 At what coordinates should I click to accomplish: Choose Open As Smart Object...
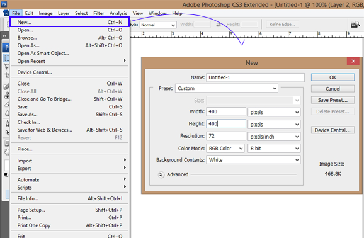(x=70, y=53)
